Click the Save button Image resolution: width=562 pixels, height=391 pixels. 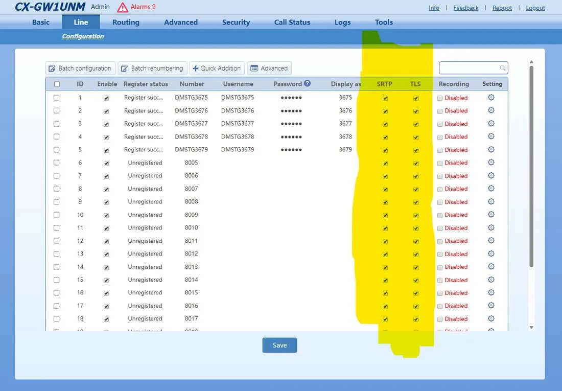tap(279, 345)
